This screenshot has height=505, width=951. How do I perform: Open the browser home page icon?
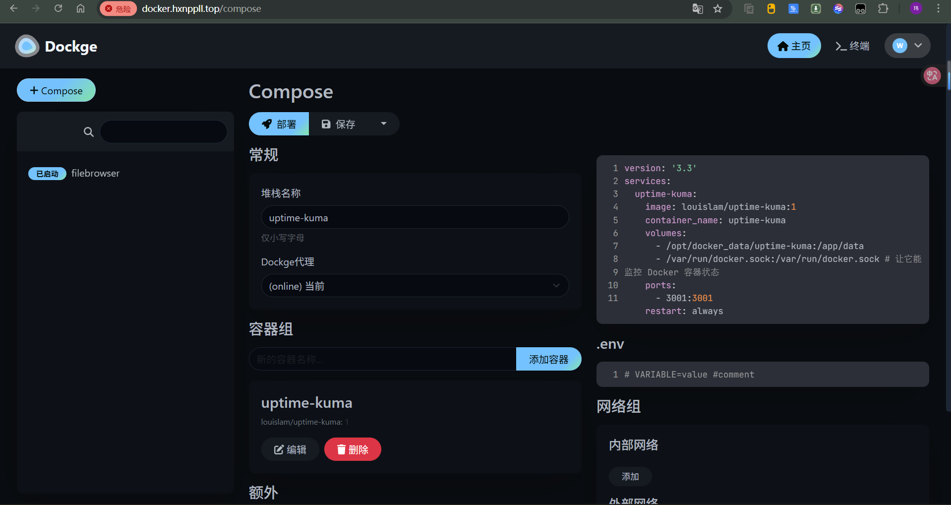point(80,8)
